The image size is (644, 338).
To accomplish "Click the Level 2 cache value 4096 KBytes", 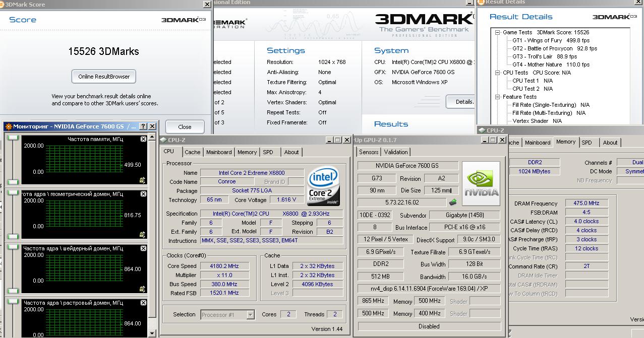I will point(317,284).
